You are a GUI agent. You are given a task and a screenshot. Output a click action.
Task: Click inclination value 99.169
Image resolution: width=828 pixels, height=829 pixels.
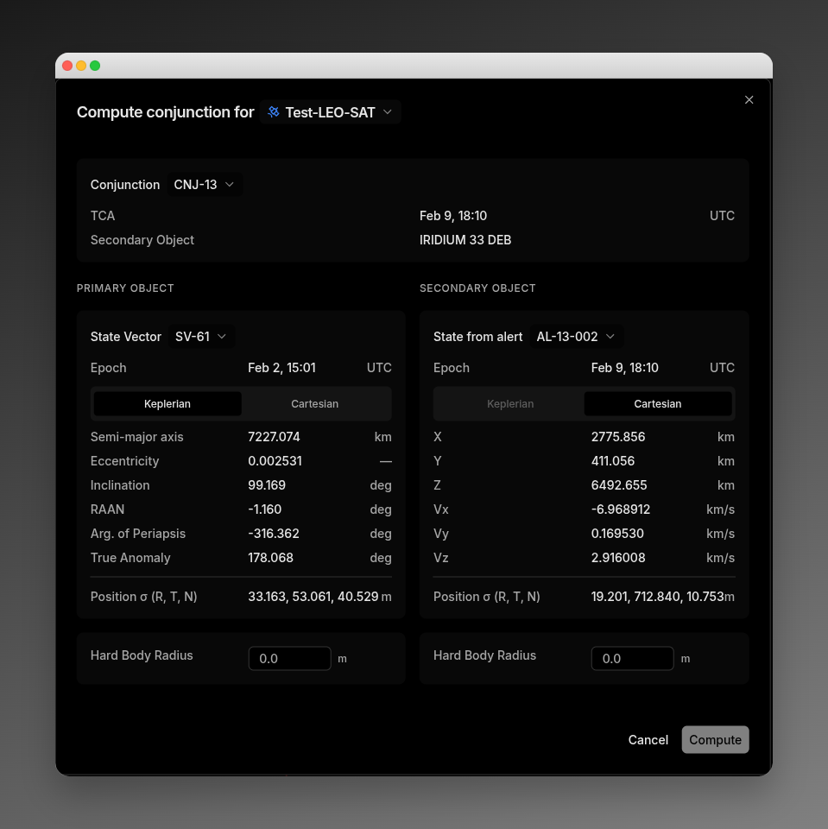click(x=267, y=485)
